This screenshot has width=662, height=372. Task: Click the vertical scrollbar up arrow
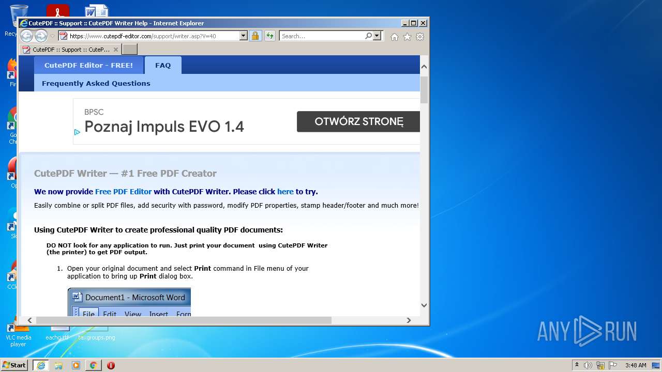pyautogui.click(x=424, y=67)
